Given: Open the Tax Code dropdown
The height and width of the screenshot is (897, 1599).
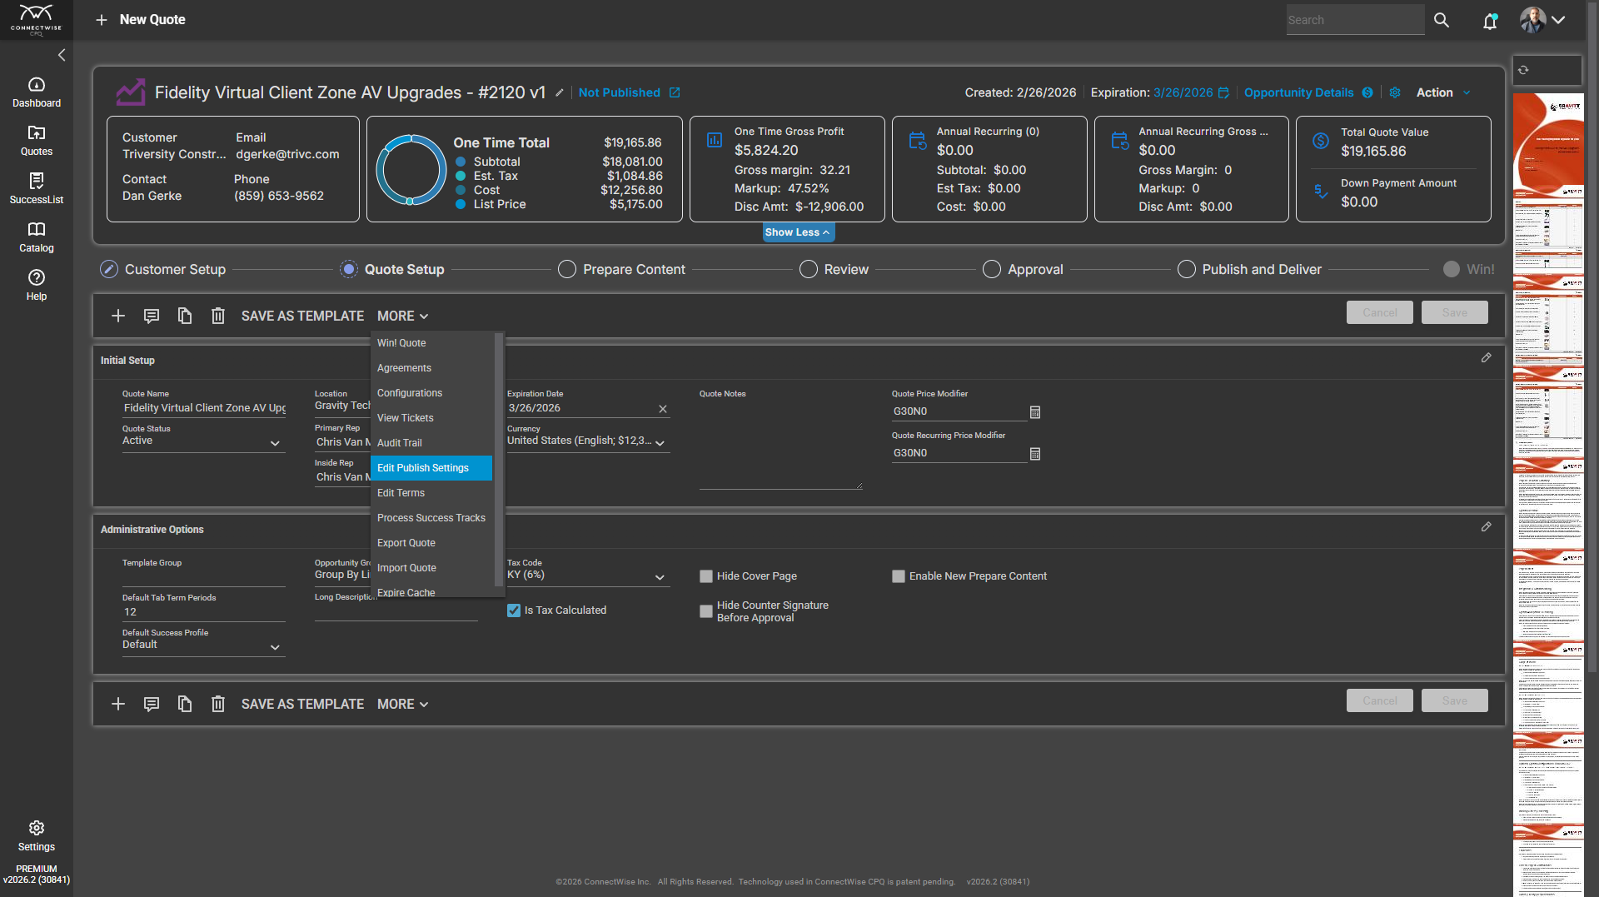Looking at the screenshot, I should (660, 577).
